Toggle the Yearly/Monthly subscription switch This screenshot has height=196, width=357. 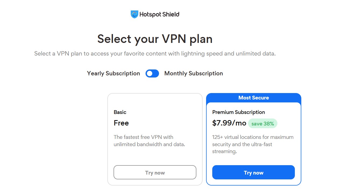[x=152, y=73]
